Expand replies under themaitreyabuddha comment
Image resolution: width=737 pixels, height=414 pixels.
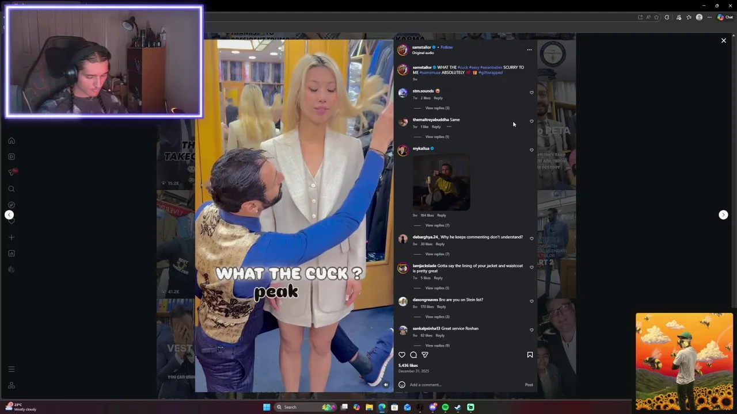pos(437,137)
